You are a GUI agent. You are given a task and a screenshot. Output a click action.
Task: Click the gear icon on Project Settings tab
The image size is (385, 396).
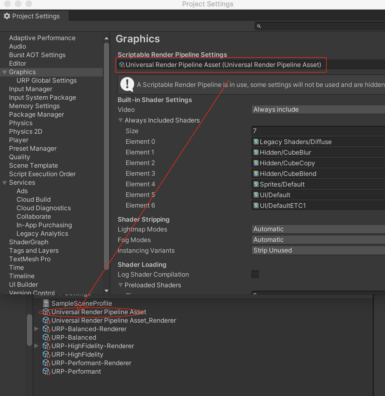pyautogui.click(x=7, y=16)
